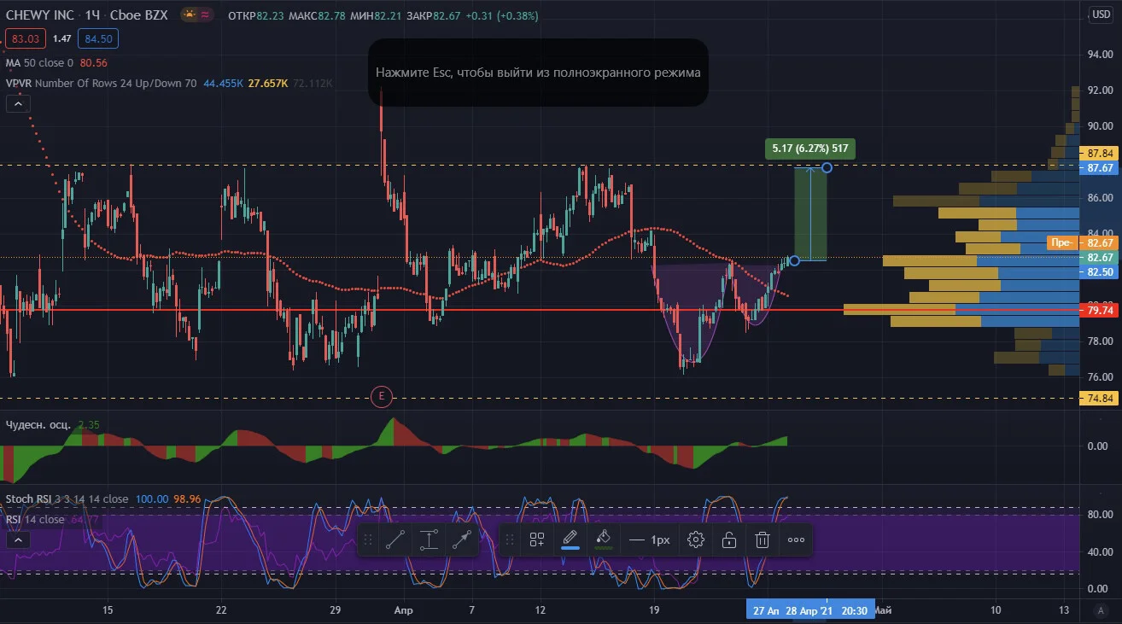Click the earnings E marker on chart
Viewport: 1122px width, 624px height.
pos(382,395)
